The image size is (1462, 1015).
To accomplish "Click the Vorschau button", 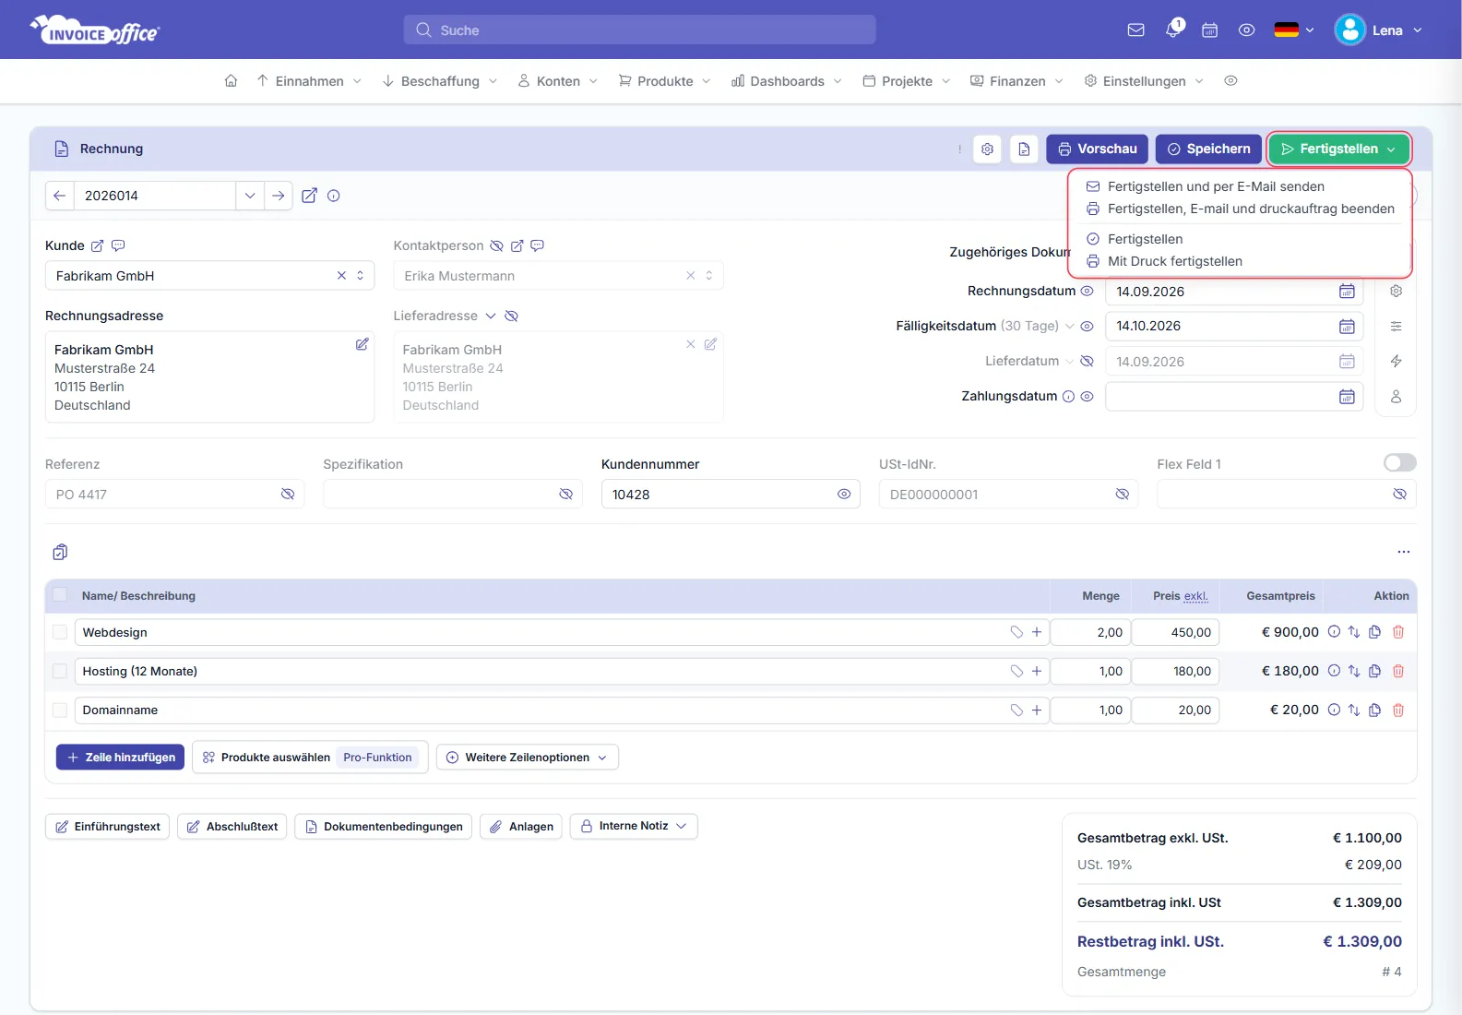I will (1097, 149).
